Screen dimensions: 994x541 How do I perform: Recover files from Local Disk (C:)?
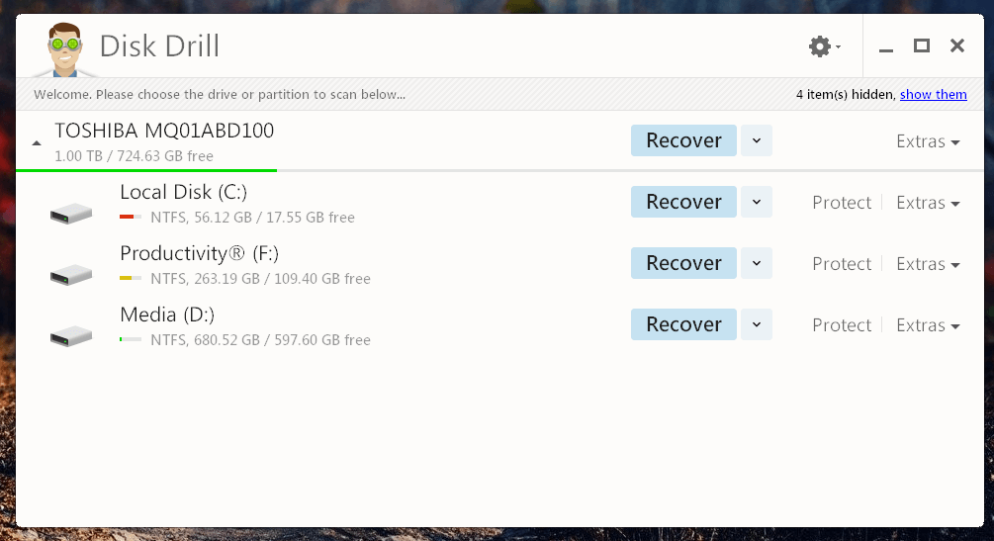683,202
